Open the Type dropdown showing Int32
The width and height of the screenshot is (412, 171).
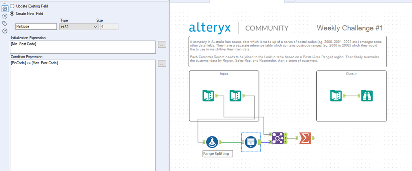[79, 26]
